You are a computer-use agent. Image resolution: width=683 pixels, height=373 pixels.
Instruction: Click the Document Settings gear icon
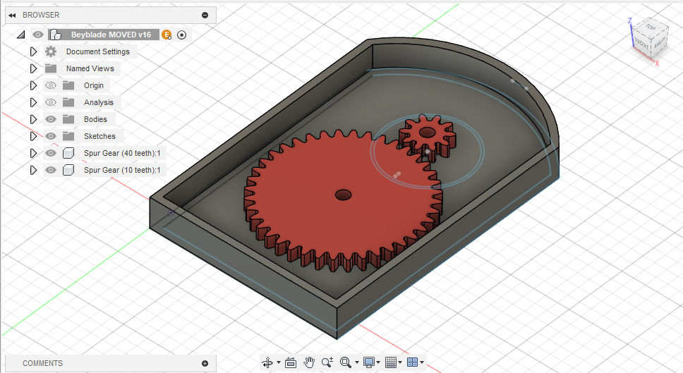[51, 51]
